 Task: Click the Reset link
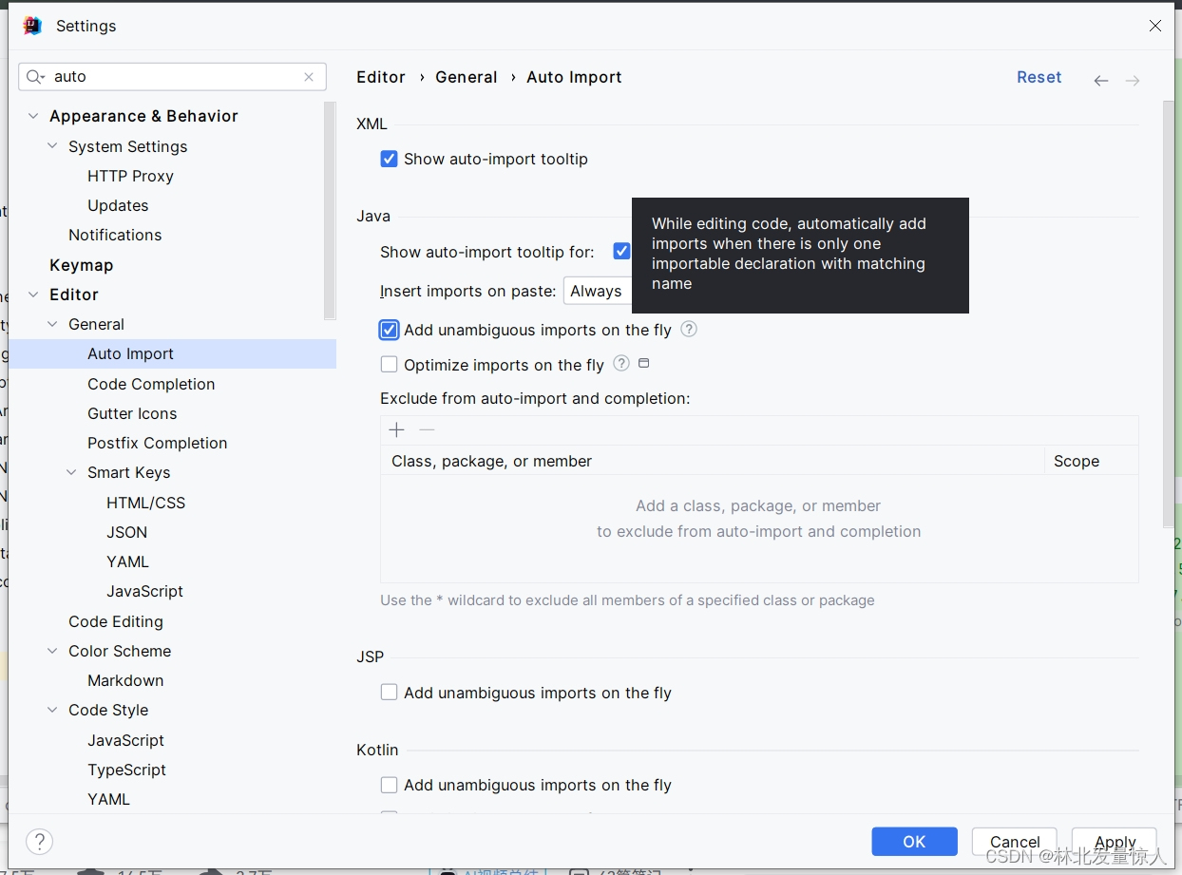(1039, 77)
